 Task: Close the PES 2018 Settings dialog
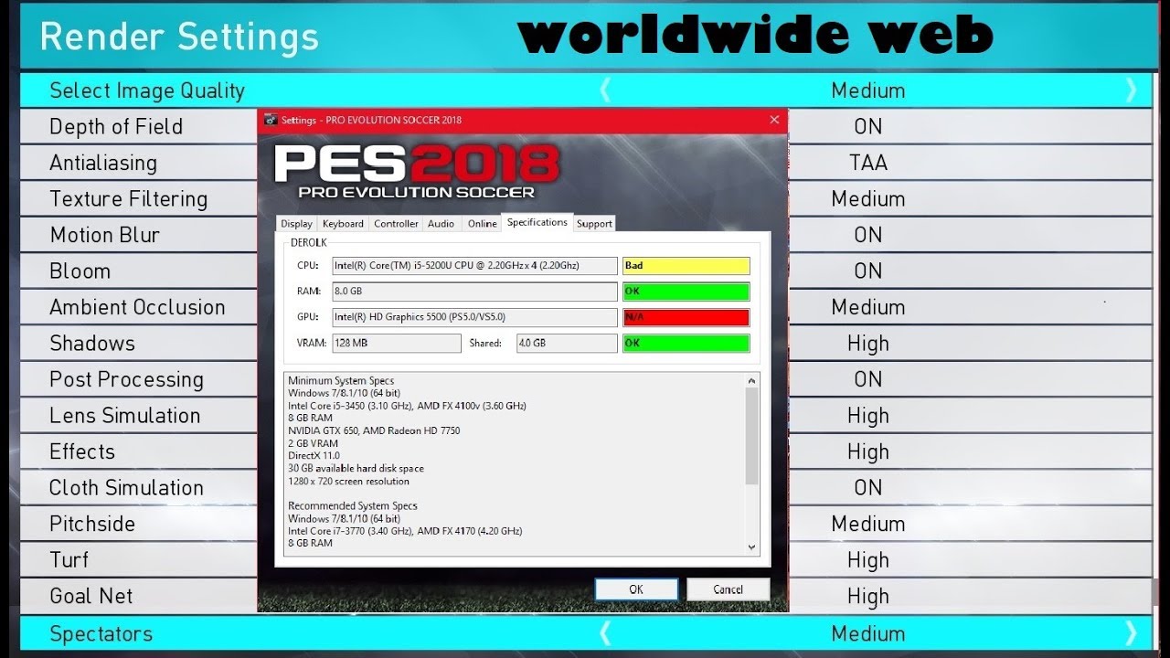pyautogui.click(x=774, y=120)
